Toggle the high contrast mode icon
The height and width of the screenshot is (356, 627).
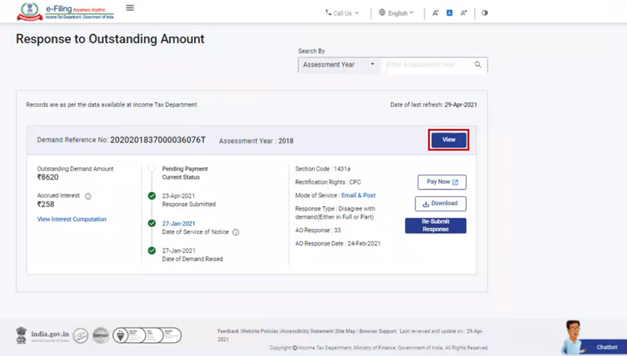pyautogui.click(x=485, y=13)
